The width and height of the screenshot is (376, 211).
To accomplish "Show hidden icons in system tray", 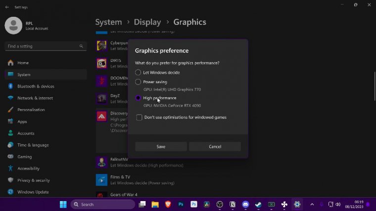I will pyautogui.click(x=312, y=204).
